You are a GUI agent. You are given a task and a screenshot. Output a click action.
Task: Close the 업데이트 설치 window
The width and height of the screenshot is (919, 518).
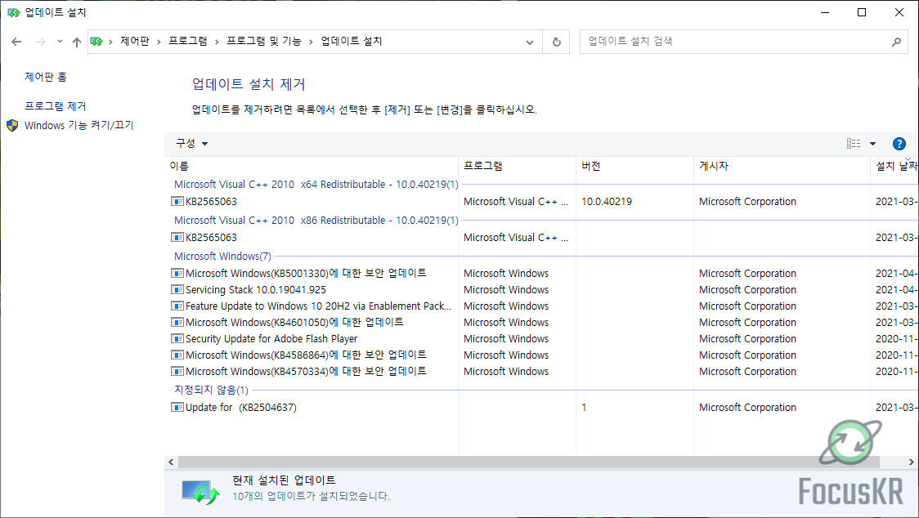coord(899,12)
